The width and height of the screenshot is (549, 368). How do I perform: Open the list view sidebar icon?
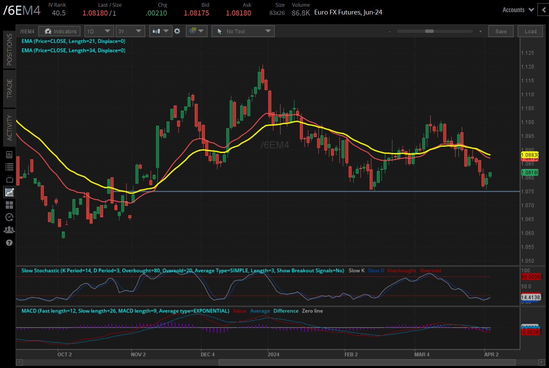pyautogui.click(x=9, y=167)
